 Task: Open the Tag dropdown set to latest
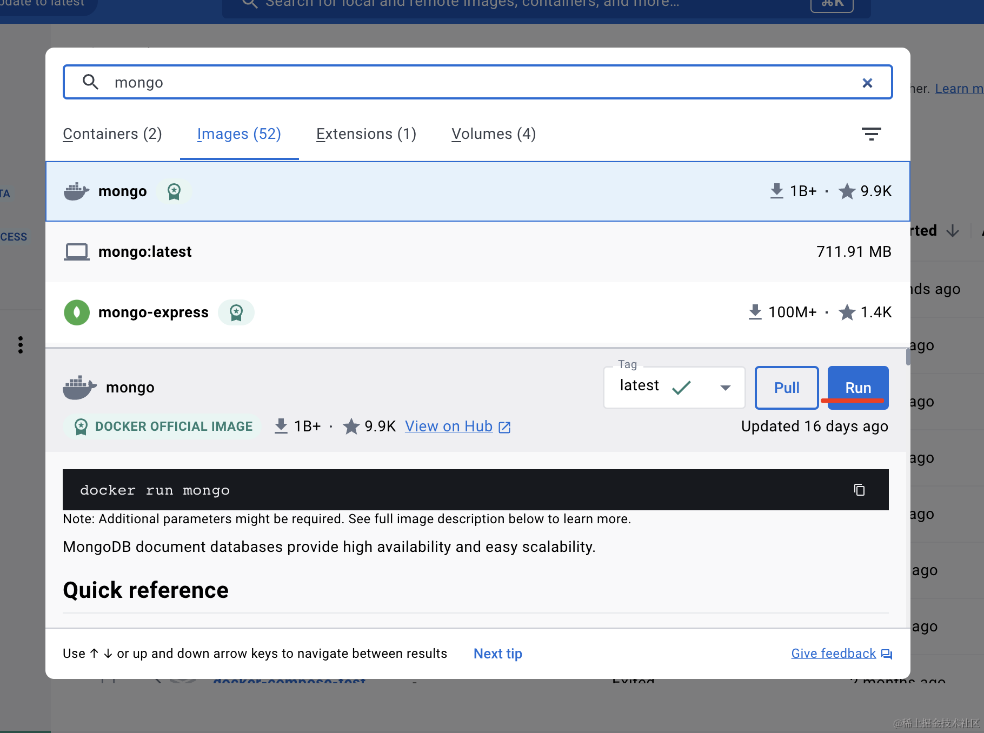click(x=674, y=387)
